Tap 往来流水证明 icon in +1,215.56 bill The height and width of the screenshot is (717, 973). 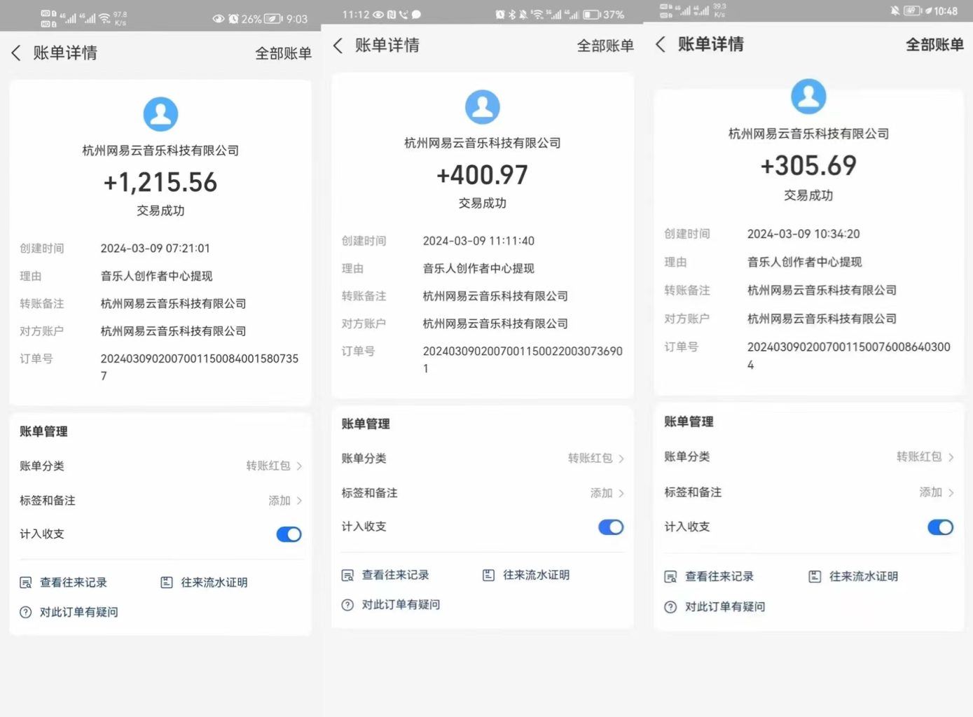[x=167, y=583]
